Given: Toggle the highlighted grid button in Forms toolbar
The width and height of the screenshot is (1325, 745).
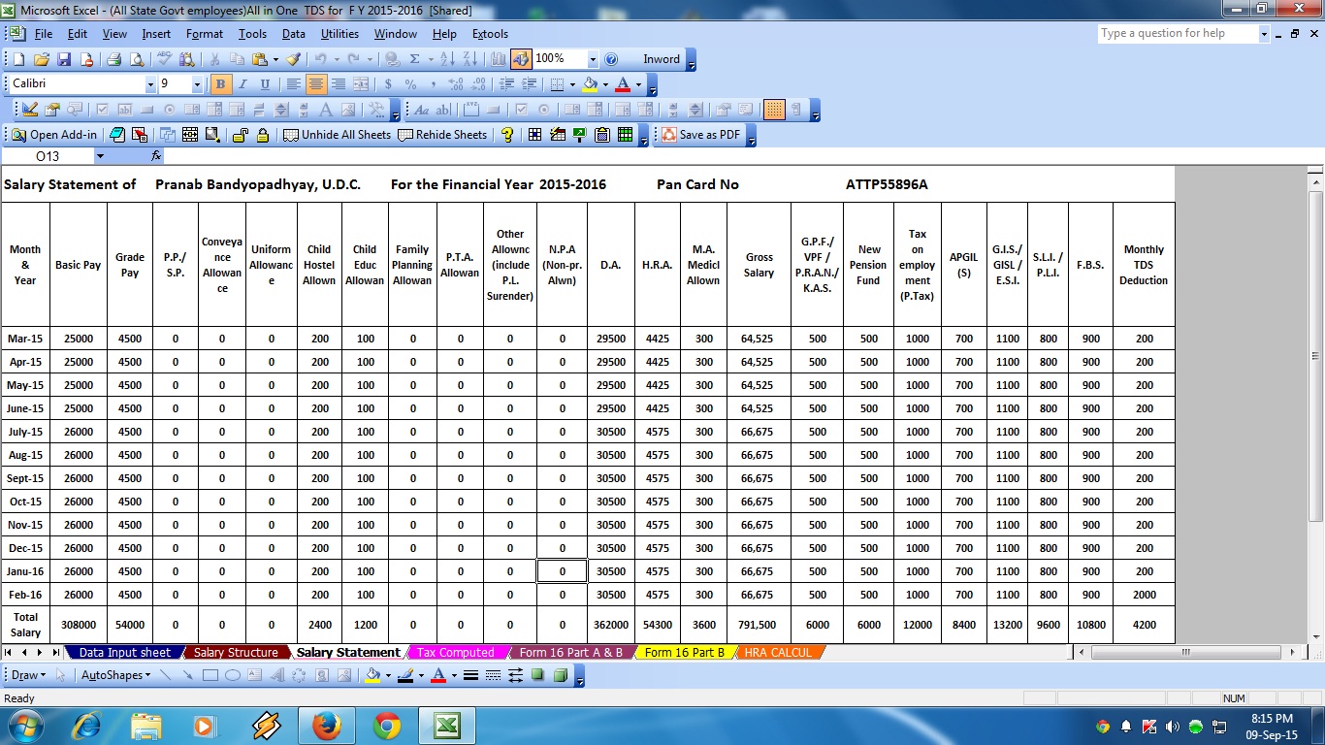Looking at the screenshot, I should [774, 110].
